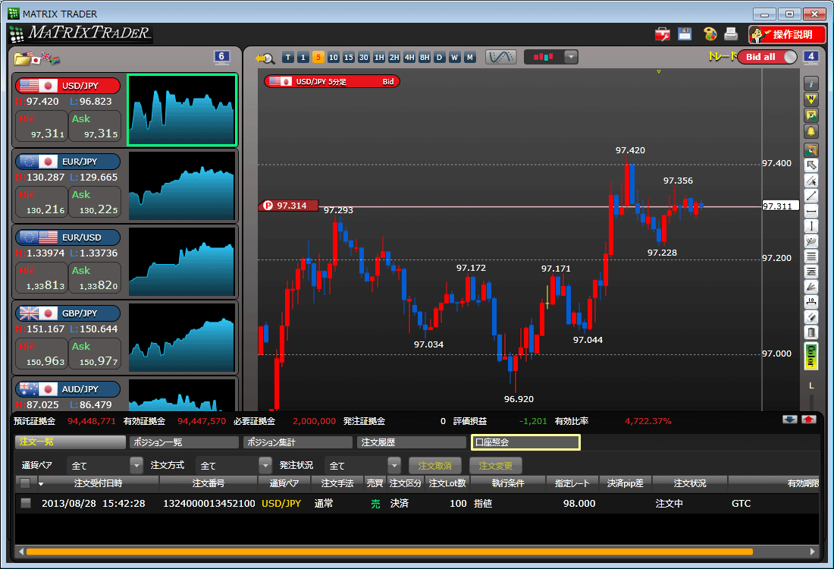The image size is (834, 569).
Task: Click the blue down arrow panel icon
Action: (x=789, y=420)
